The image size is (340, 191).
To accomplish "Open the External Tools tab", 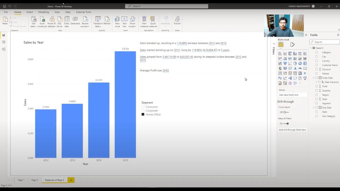I will point(83,12).
